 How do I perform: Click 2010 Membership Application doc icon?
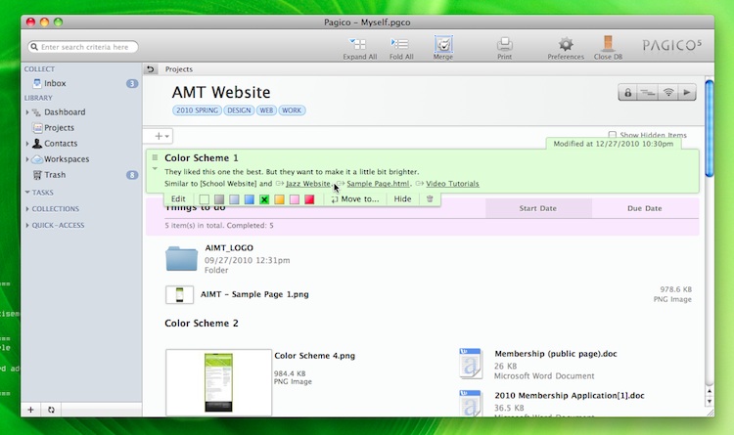[471, 403]
